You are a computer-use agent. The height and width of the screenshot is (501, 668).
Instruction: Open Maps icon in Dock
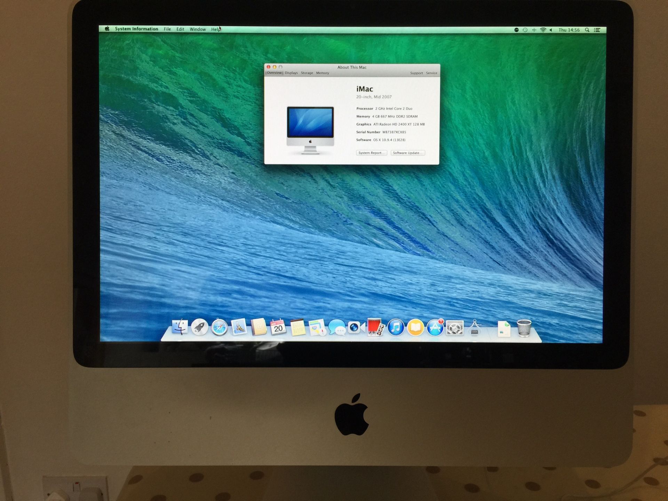click(x=317, y=327)
